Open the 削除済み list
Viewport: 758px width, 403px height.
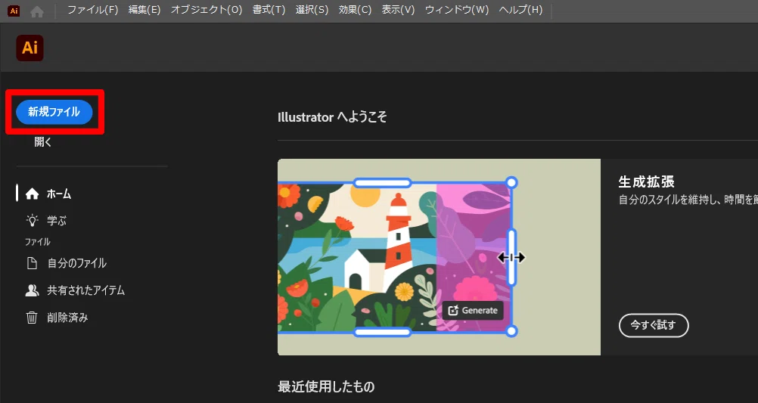[67, 318]
